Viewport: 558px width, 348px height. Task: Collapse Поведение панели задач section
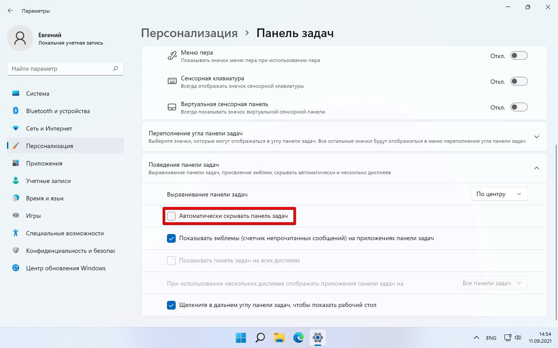point(344,168)
